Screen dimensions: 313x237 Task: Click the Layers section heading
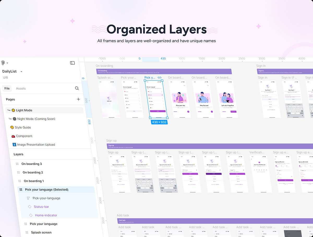pos(19,154)
